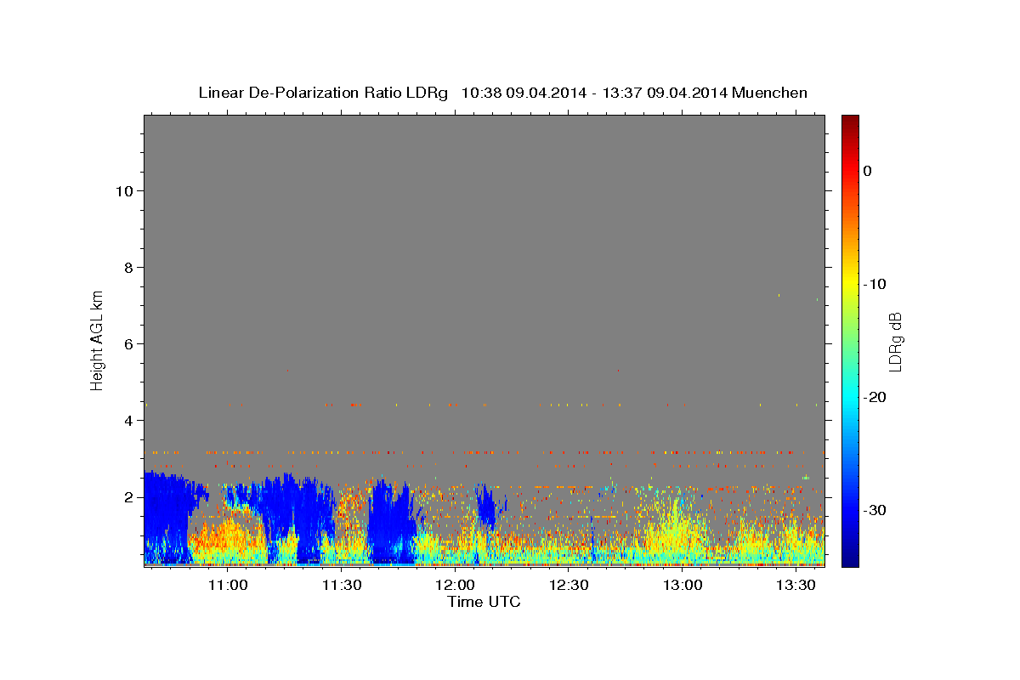Click the start time '10:38 09.04.2014' in the title
This screenshot has height=680, width=1020.
524,93
